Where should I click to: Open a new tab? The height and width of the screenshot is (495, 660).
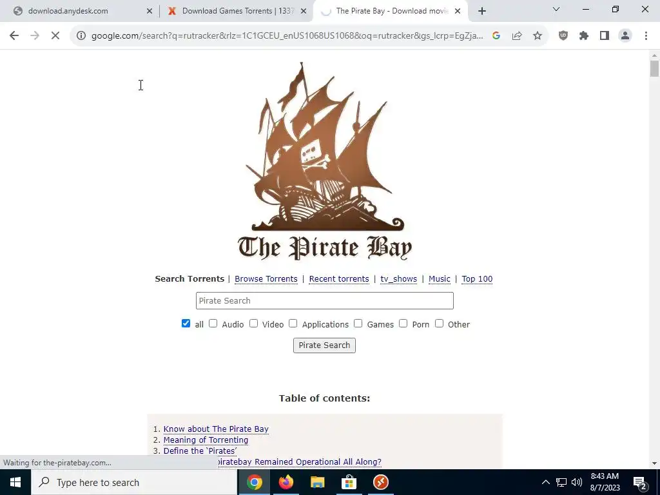[482, 11]
